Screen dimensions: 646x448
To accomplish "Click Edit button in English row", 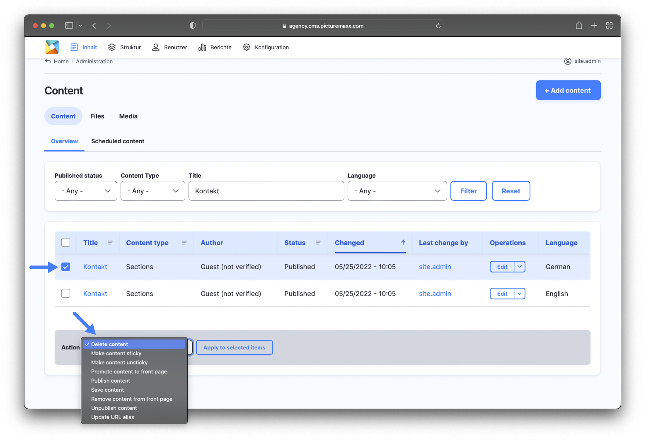I will (502, 294).
